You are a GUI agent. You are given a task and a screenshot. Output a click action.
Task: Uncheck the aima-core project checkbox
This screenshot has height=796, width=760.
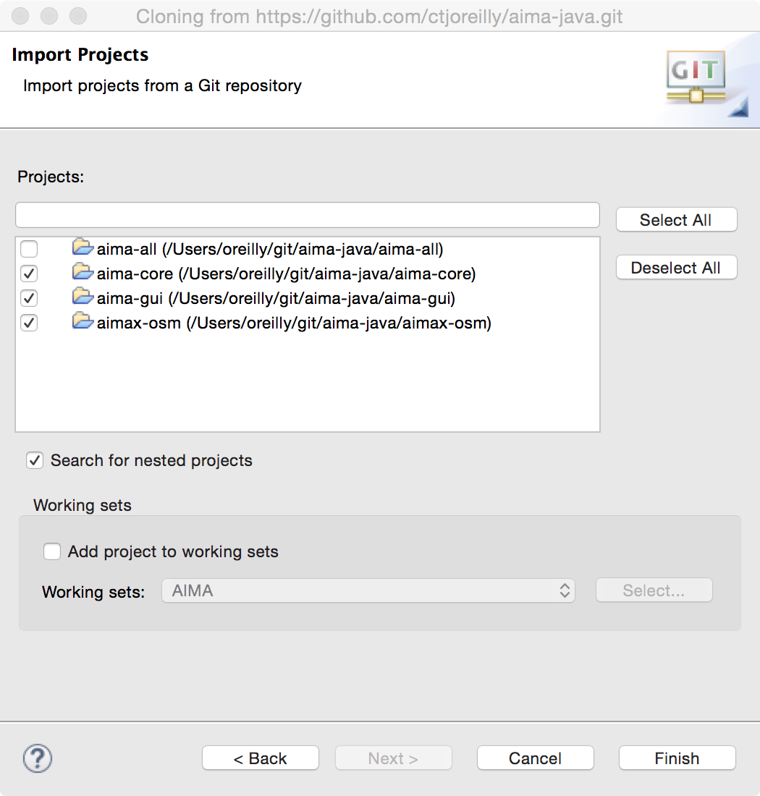[x=29, y=274]
